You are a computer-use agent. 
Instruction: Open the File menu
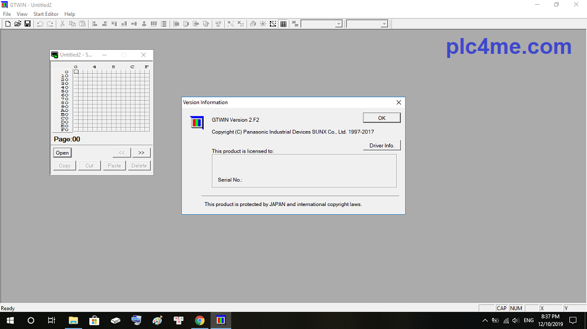pos(7,14)
